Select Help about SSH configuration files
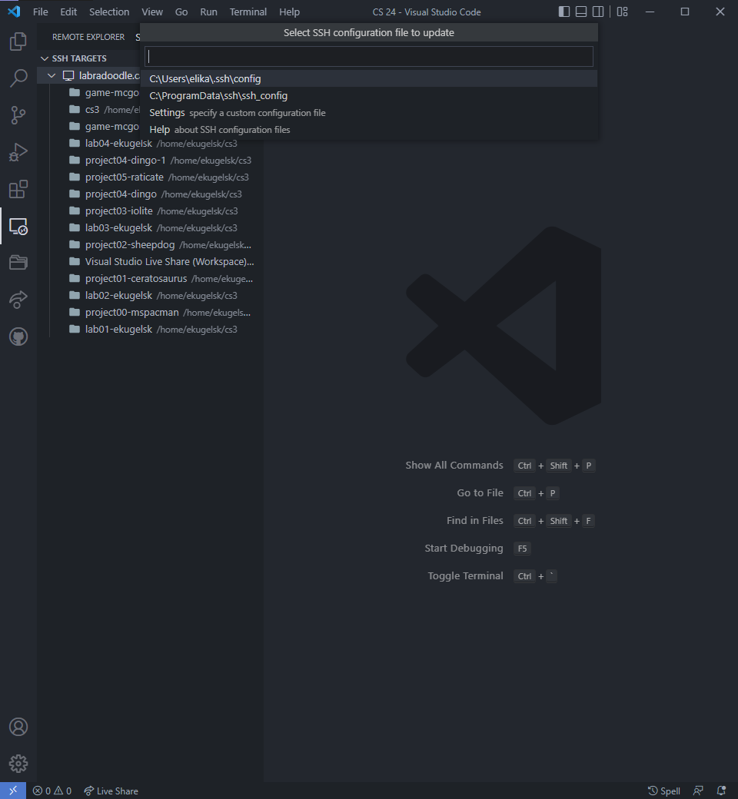 click(369, 129)
